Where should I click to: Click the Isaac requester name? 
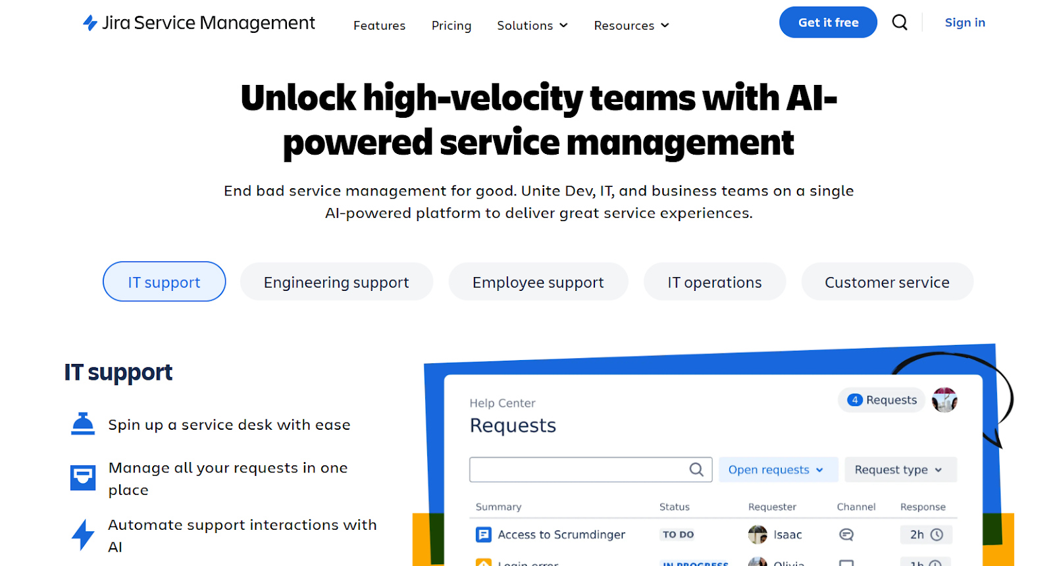coord(788,534)
